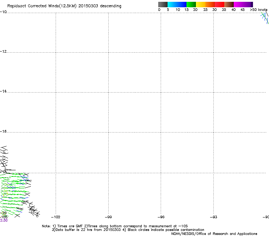
Task: Click the longitude label '-93'
Action: [214, 217]
